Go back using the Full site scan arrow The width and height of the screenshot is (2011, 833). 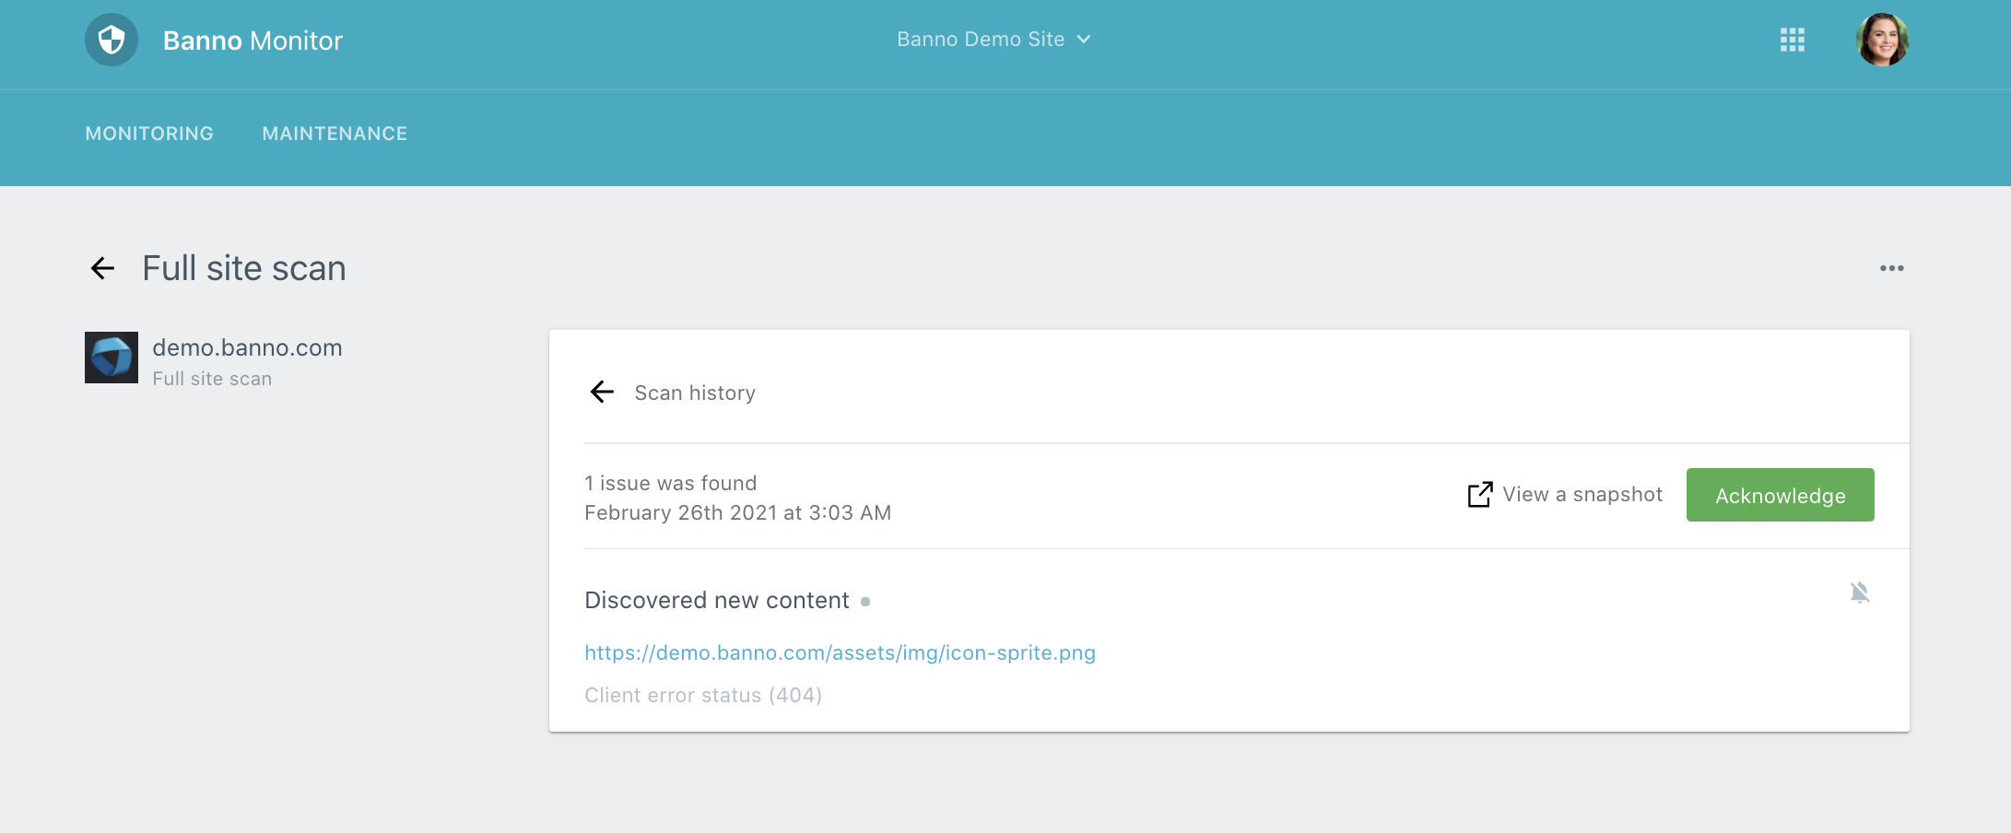[102, 268]
